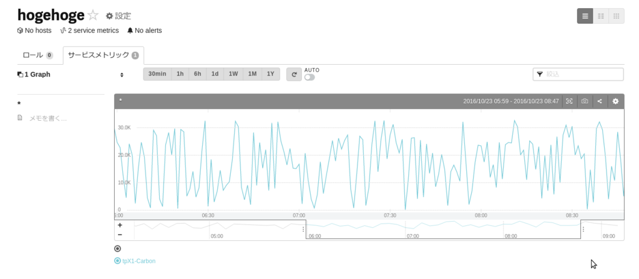Image resolution: width=639 pixels, height=279 pixels.
Task: Focus the 絞込 filter field
Action: click(578, 75)
